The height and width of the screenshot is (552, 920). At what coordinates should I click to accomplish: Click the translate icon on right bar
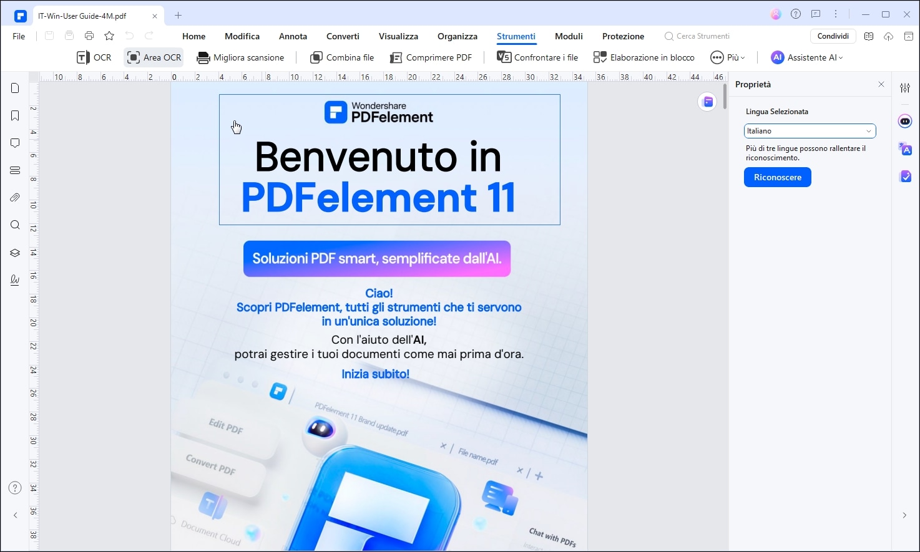(905, 149)
